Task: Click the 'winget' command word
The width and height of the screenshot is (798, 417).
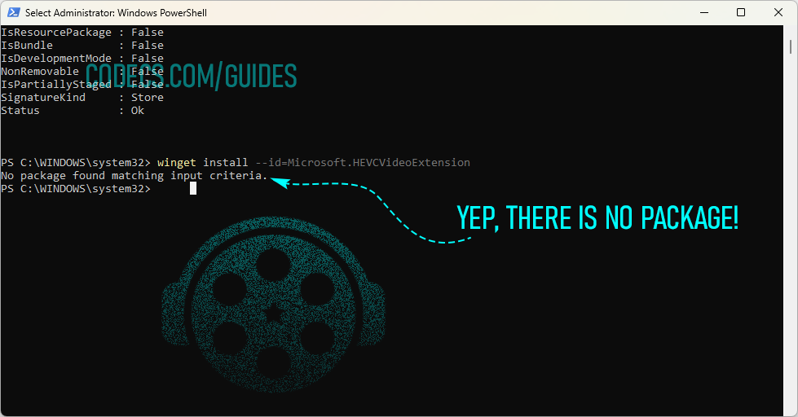Action: pos(177,163)
